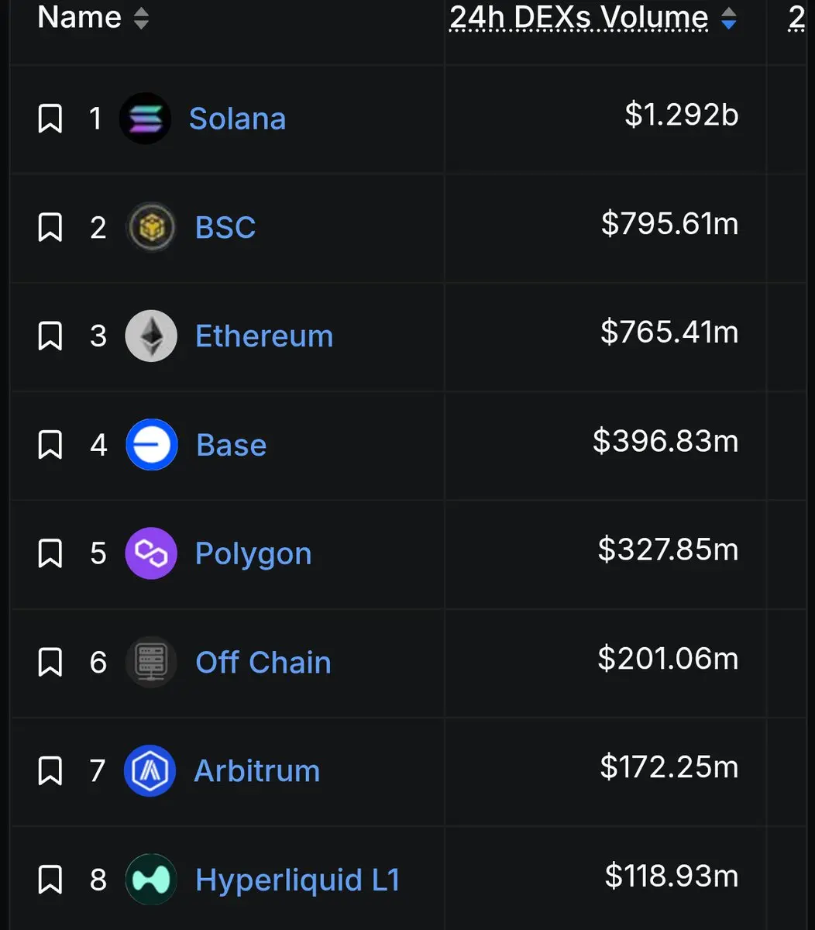Viewport: 815px width, 930px height.
Task: Sort by Name column arrows
Action: click(x=140, y=18)
